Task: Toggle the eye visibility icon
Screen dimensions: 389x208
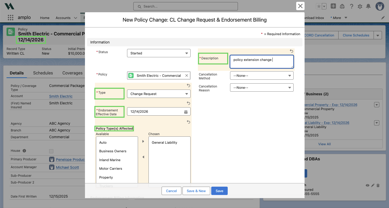Action: (x=368, y=185)
